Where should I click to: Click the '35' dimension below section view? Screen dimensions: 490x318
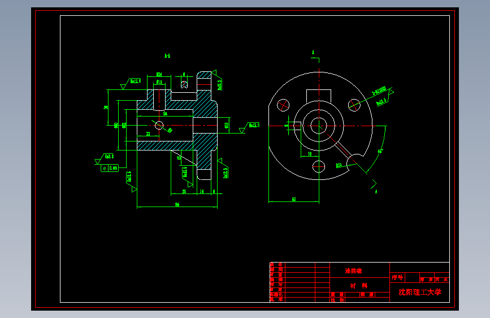click(184, 191)
